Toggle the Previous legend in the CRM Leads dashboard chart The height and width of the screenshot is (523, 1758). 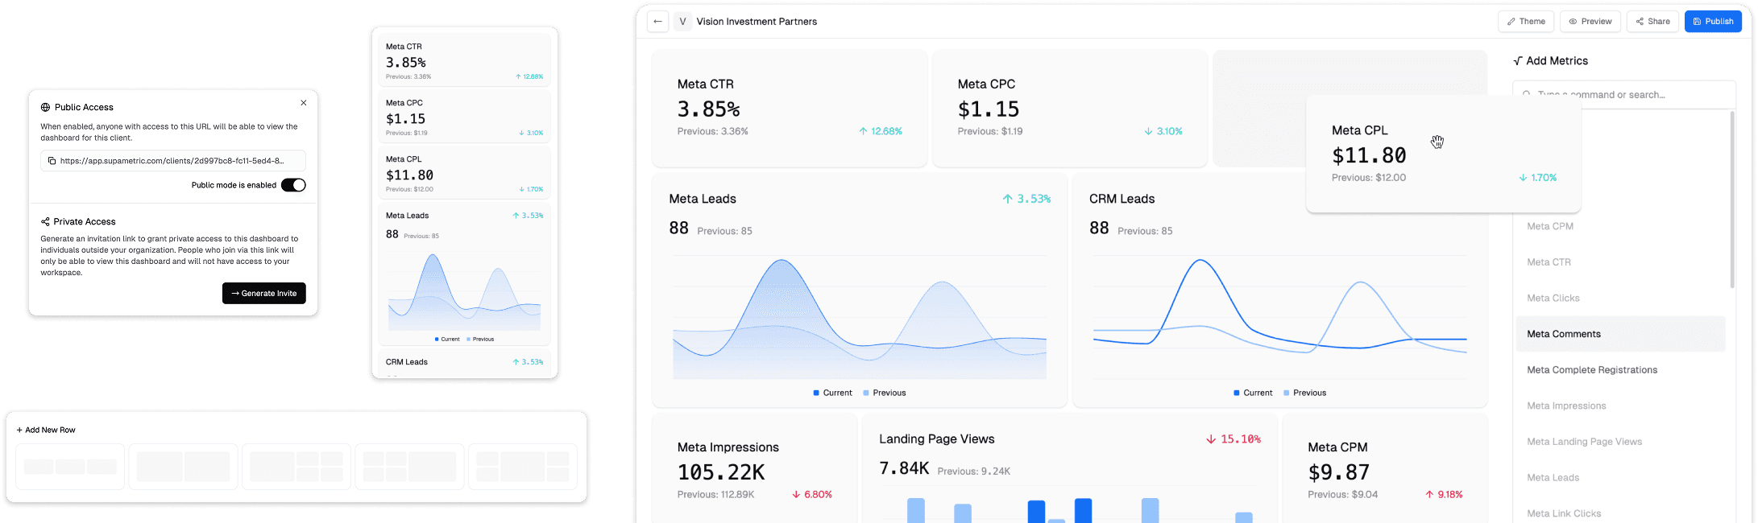point(1304,393)
